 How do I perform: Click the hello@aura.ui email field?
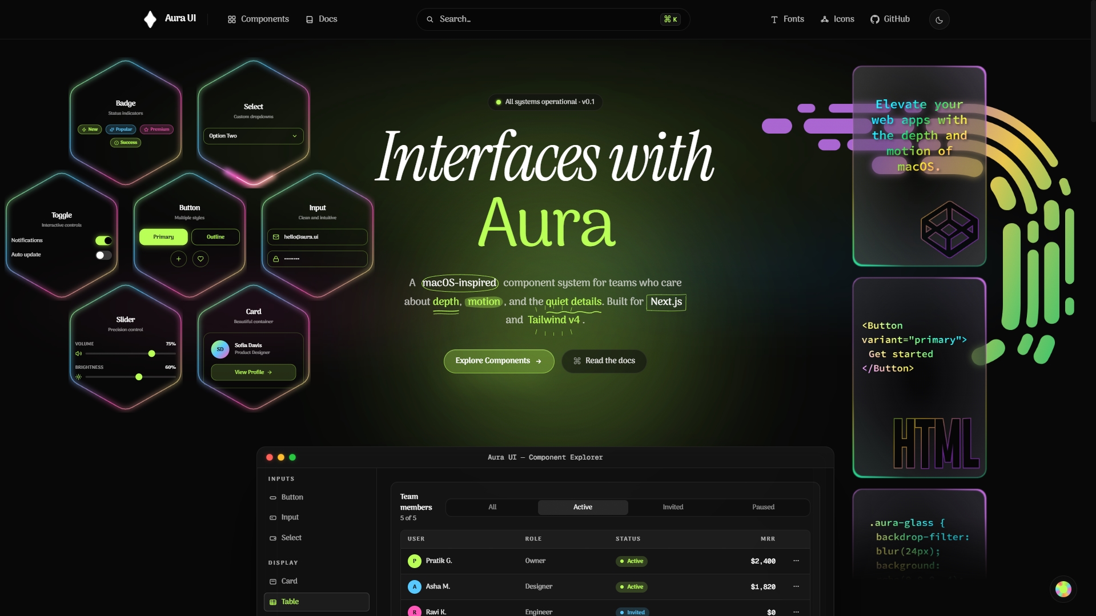[318, 237]
